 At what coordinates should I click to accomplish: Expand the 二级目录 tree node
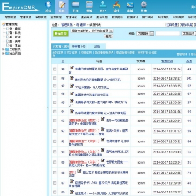3,49
